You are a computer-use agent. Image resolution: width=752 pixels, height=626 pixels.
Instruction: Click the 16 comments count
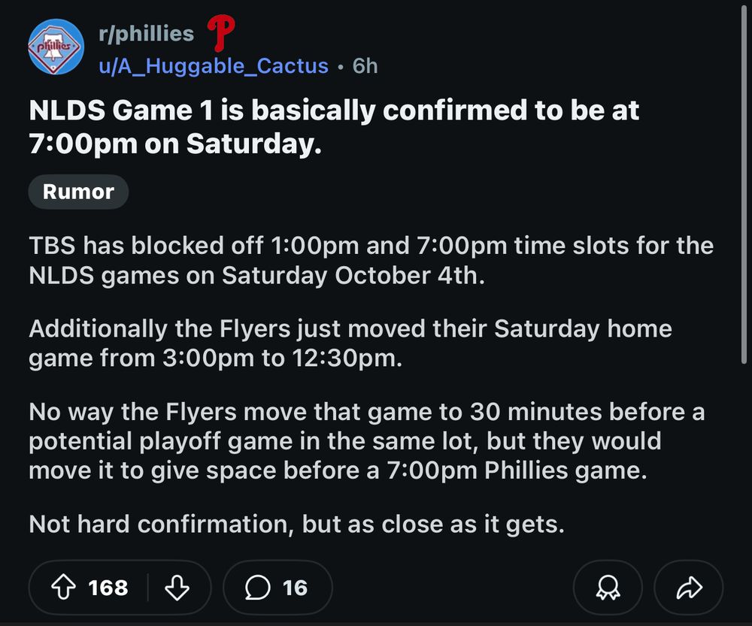(x=295, y=588)
